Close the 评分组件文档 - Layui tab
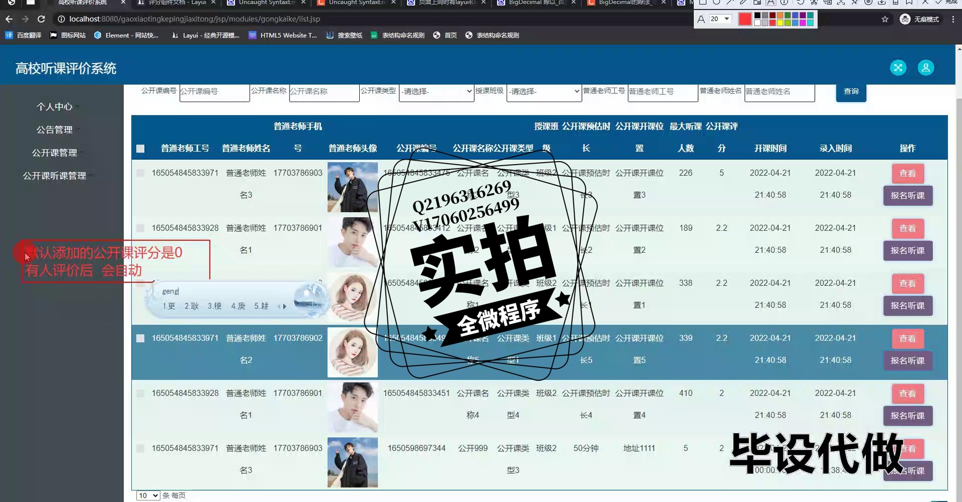Image resolution: width=962 pixels, height=502 pixels. coord(213,3)
